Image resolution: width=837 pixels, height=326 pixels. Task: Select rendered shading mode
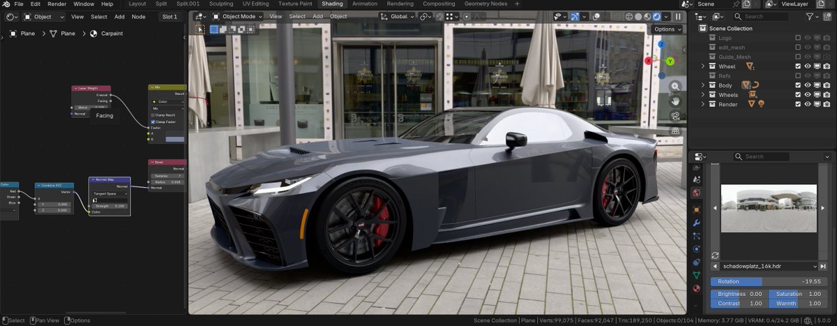point(656,16)
